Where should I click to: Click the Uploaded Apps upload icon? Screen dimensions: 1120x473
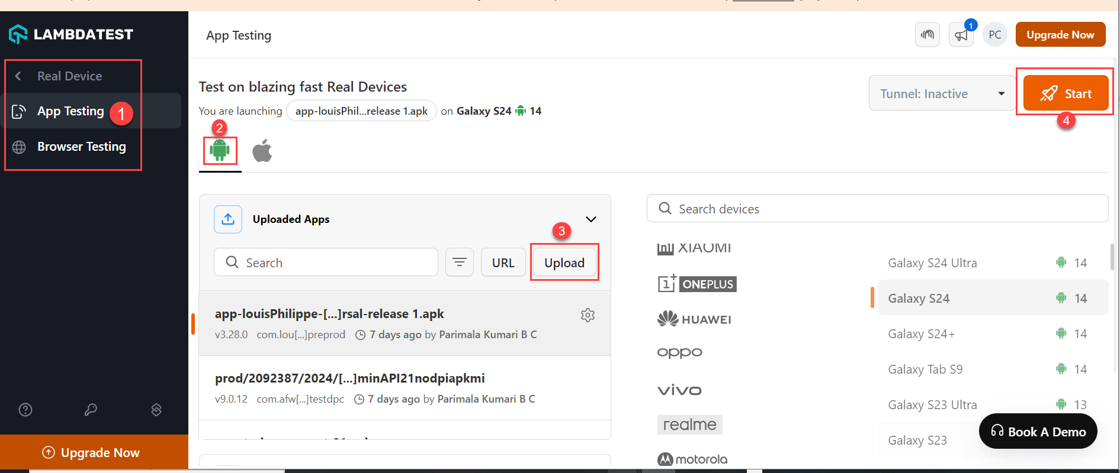click(228, 219)
